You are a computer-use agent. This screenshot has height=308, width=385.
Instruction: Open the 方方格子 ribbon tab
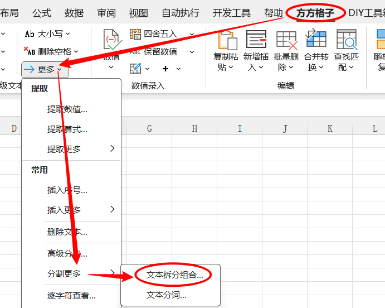tap(315, 13)
